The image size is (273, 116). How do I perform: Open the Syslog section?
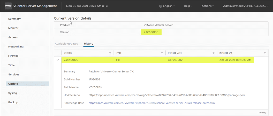[12, 93]
